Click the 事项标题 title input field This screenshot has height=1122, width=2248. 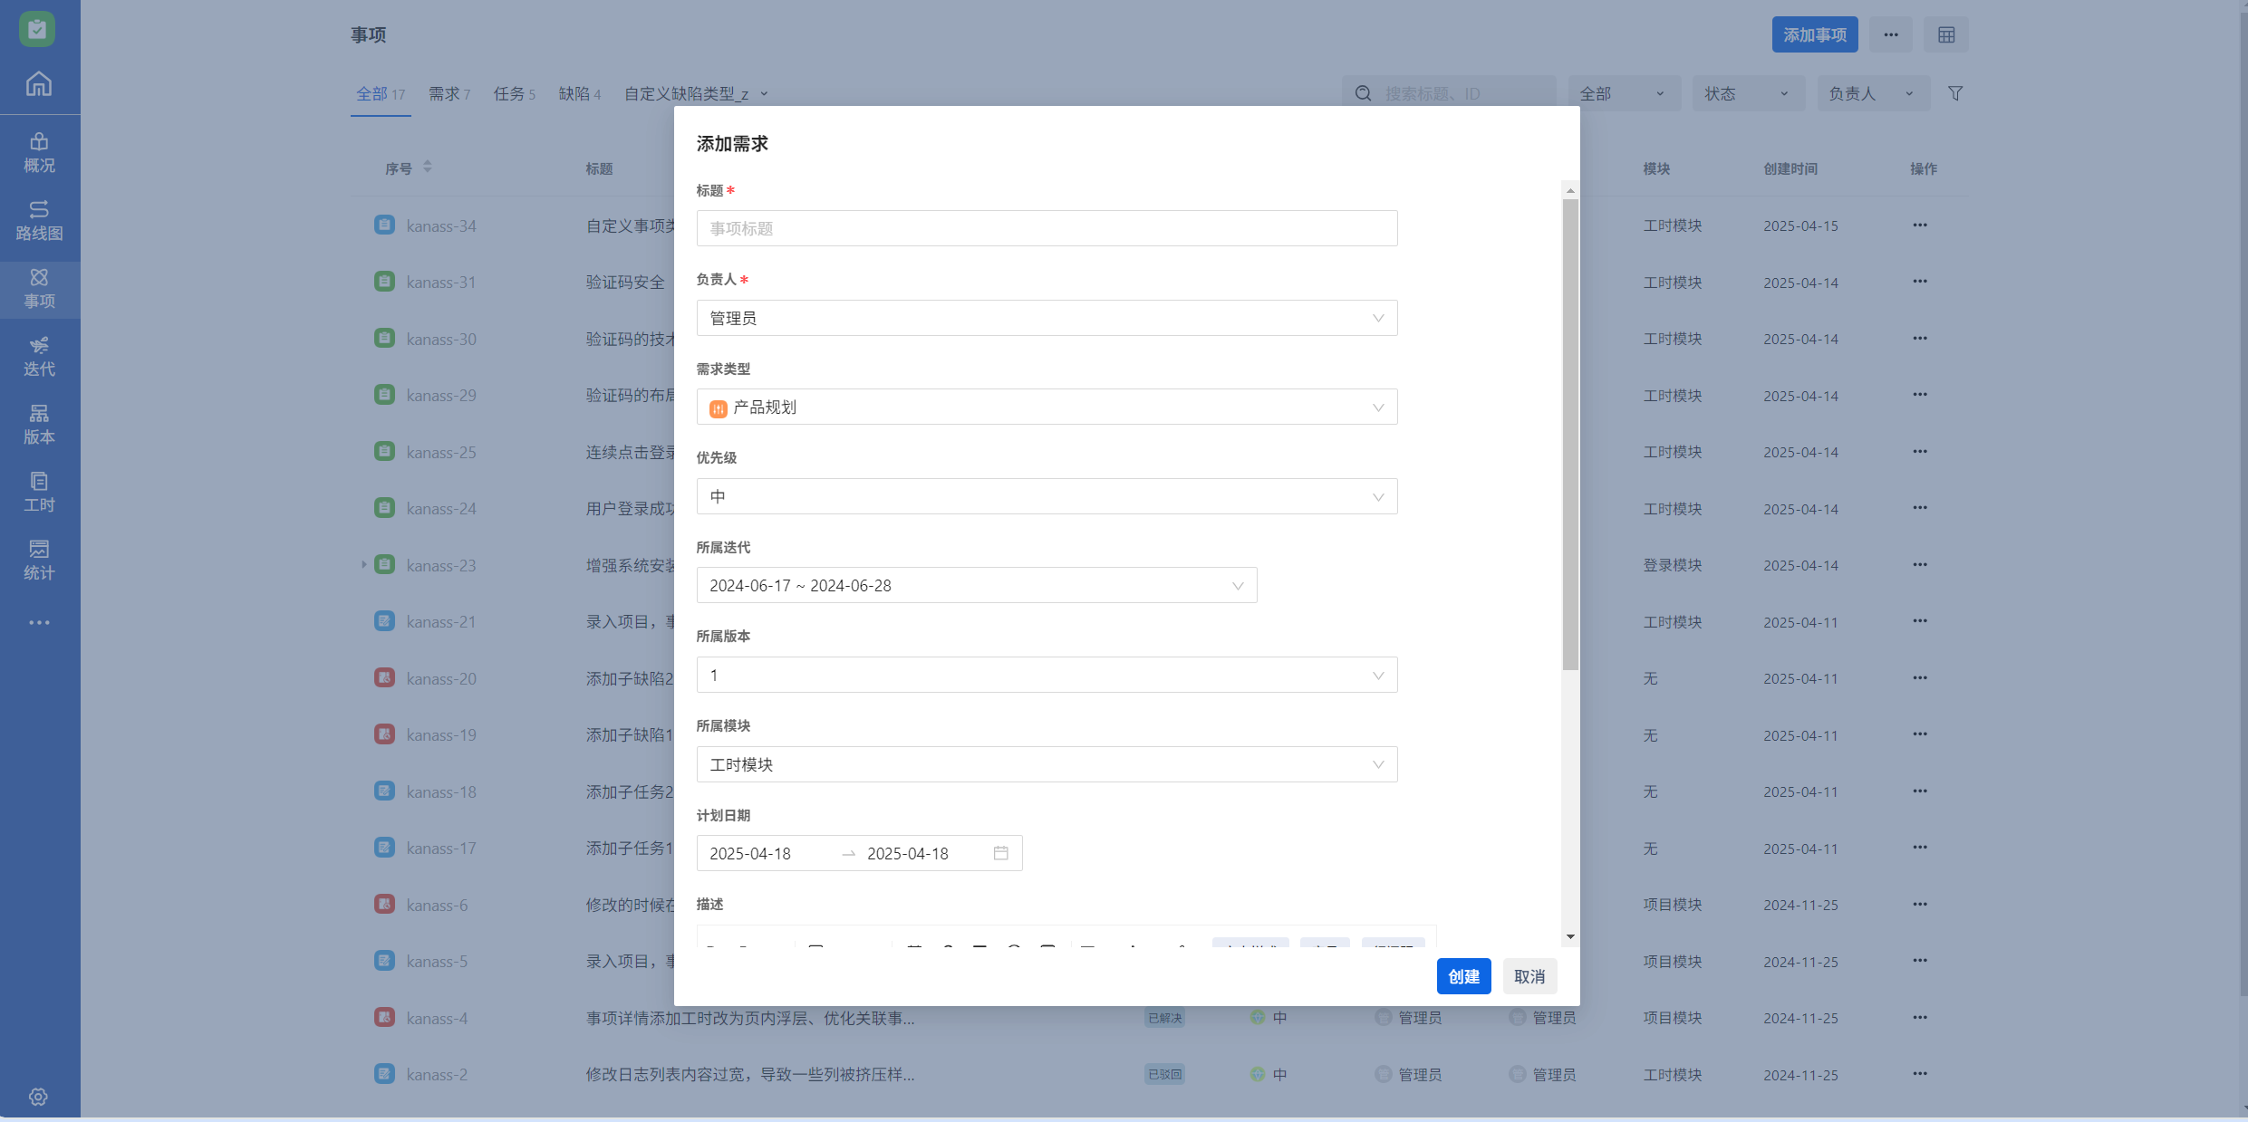[1047, 228]
